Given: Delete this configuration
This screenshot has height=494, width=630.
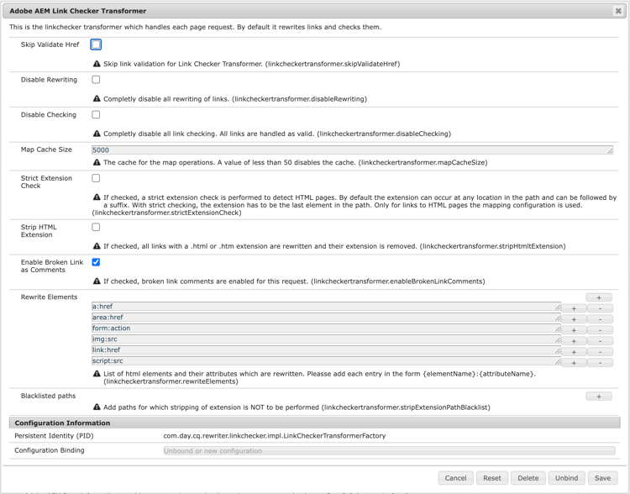Looking at the screenshot, I should click(x=528, y=478).
